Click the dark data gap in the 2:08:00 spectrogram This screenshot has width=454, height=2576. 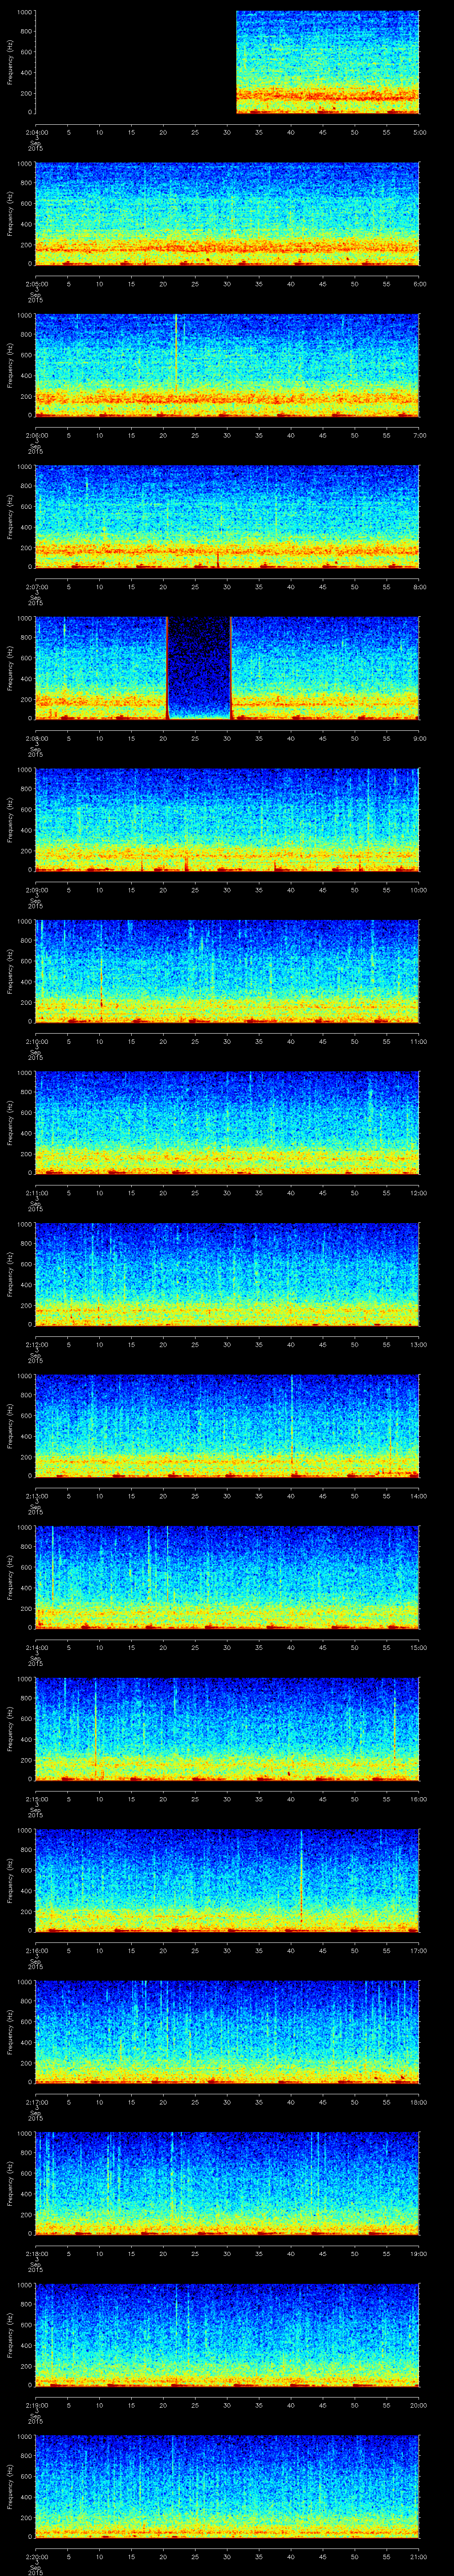pos(199,668)
